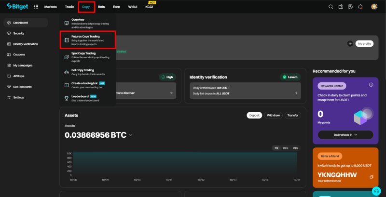Select the 90D chart range tab
Screen dimensions: 386x197
[295, 148]
